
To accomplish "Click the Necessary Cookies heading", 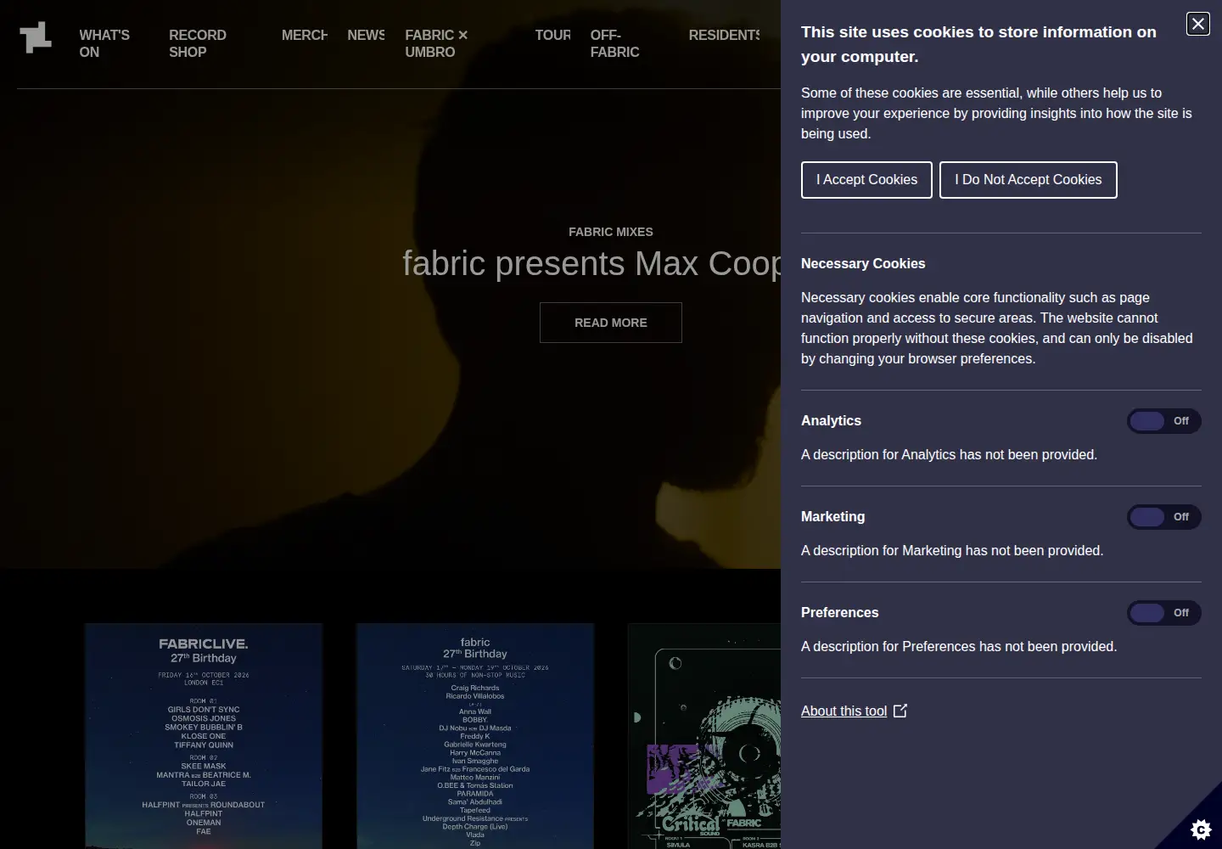I will coord(863,264).
